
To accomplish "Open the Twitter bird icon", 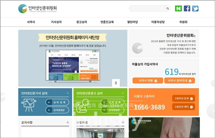I will (195, 9).
